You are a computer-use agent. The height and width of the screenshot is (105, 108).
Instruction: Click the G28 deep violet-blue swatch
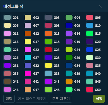pyautogui.click(x=49, y=58)
